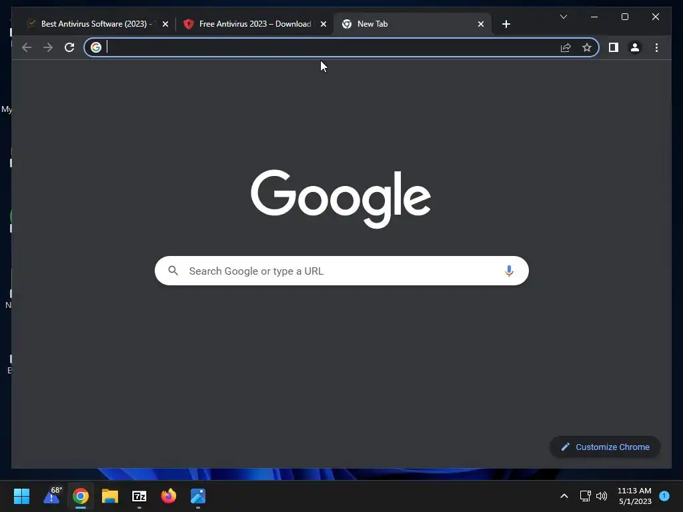This screenshot has width=683, height=512.
Task: Open a new tab with the plus button
Action: click(506, 24)
